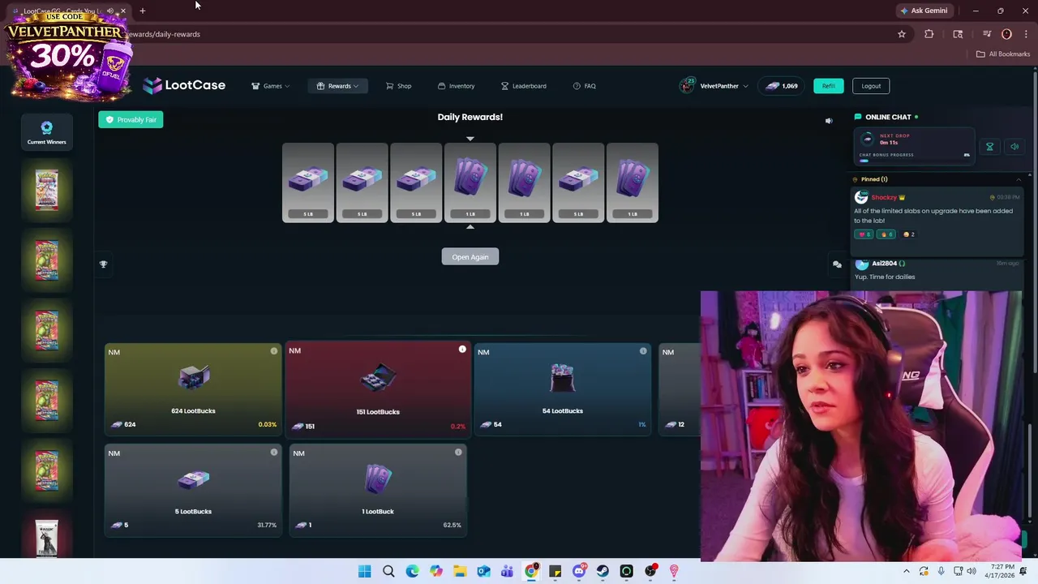Click the Open Again button
This screenshot has height=584, width=1038.
pos(470,257)
